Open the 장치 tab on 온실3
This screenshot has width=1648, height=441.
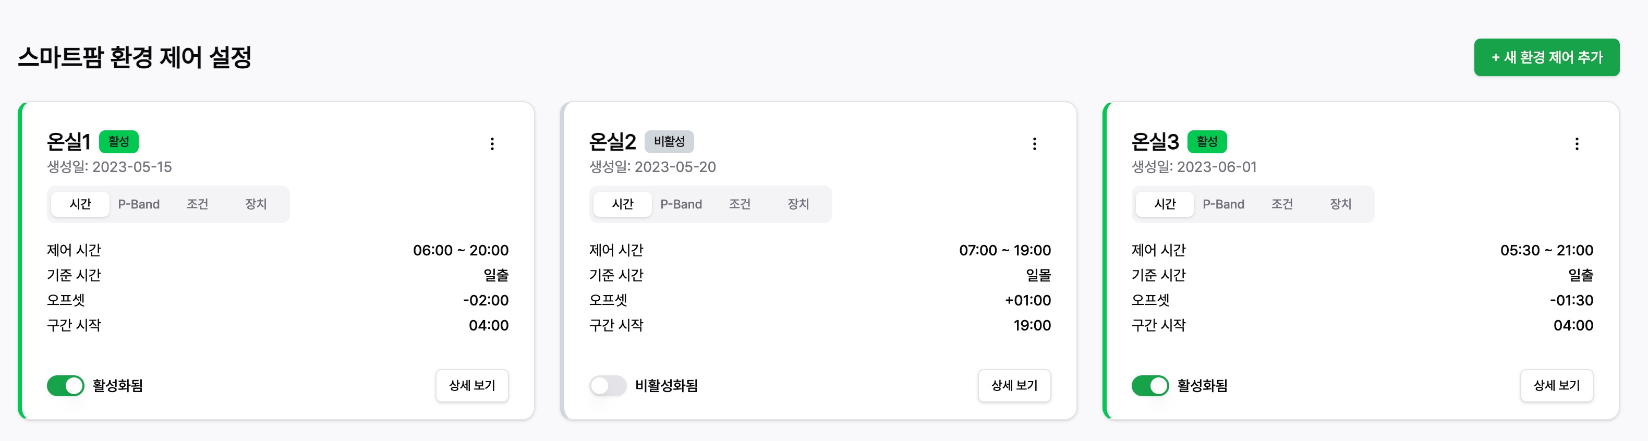click(1339, 204)
